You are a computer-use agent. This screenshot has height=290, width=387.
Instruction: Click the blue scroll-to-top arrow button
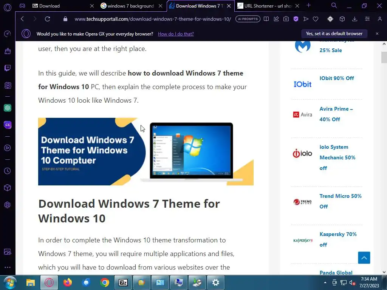coord(364,258)
